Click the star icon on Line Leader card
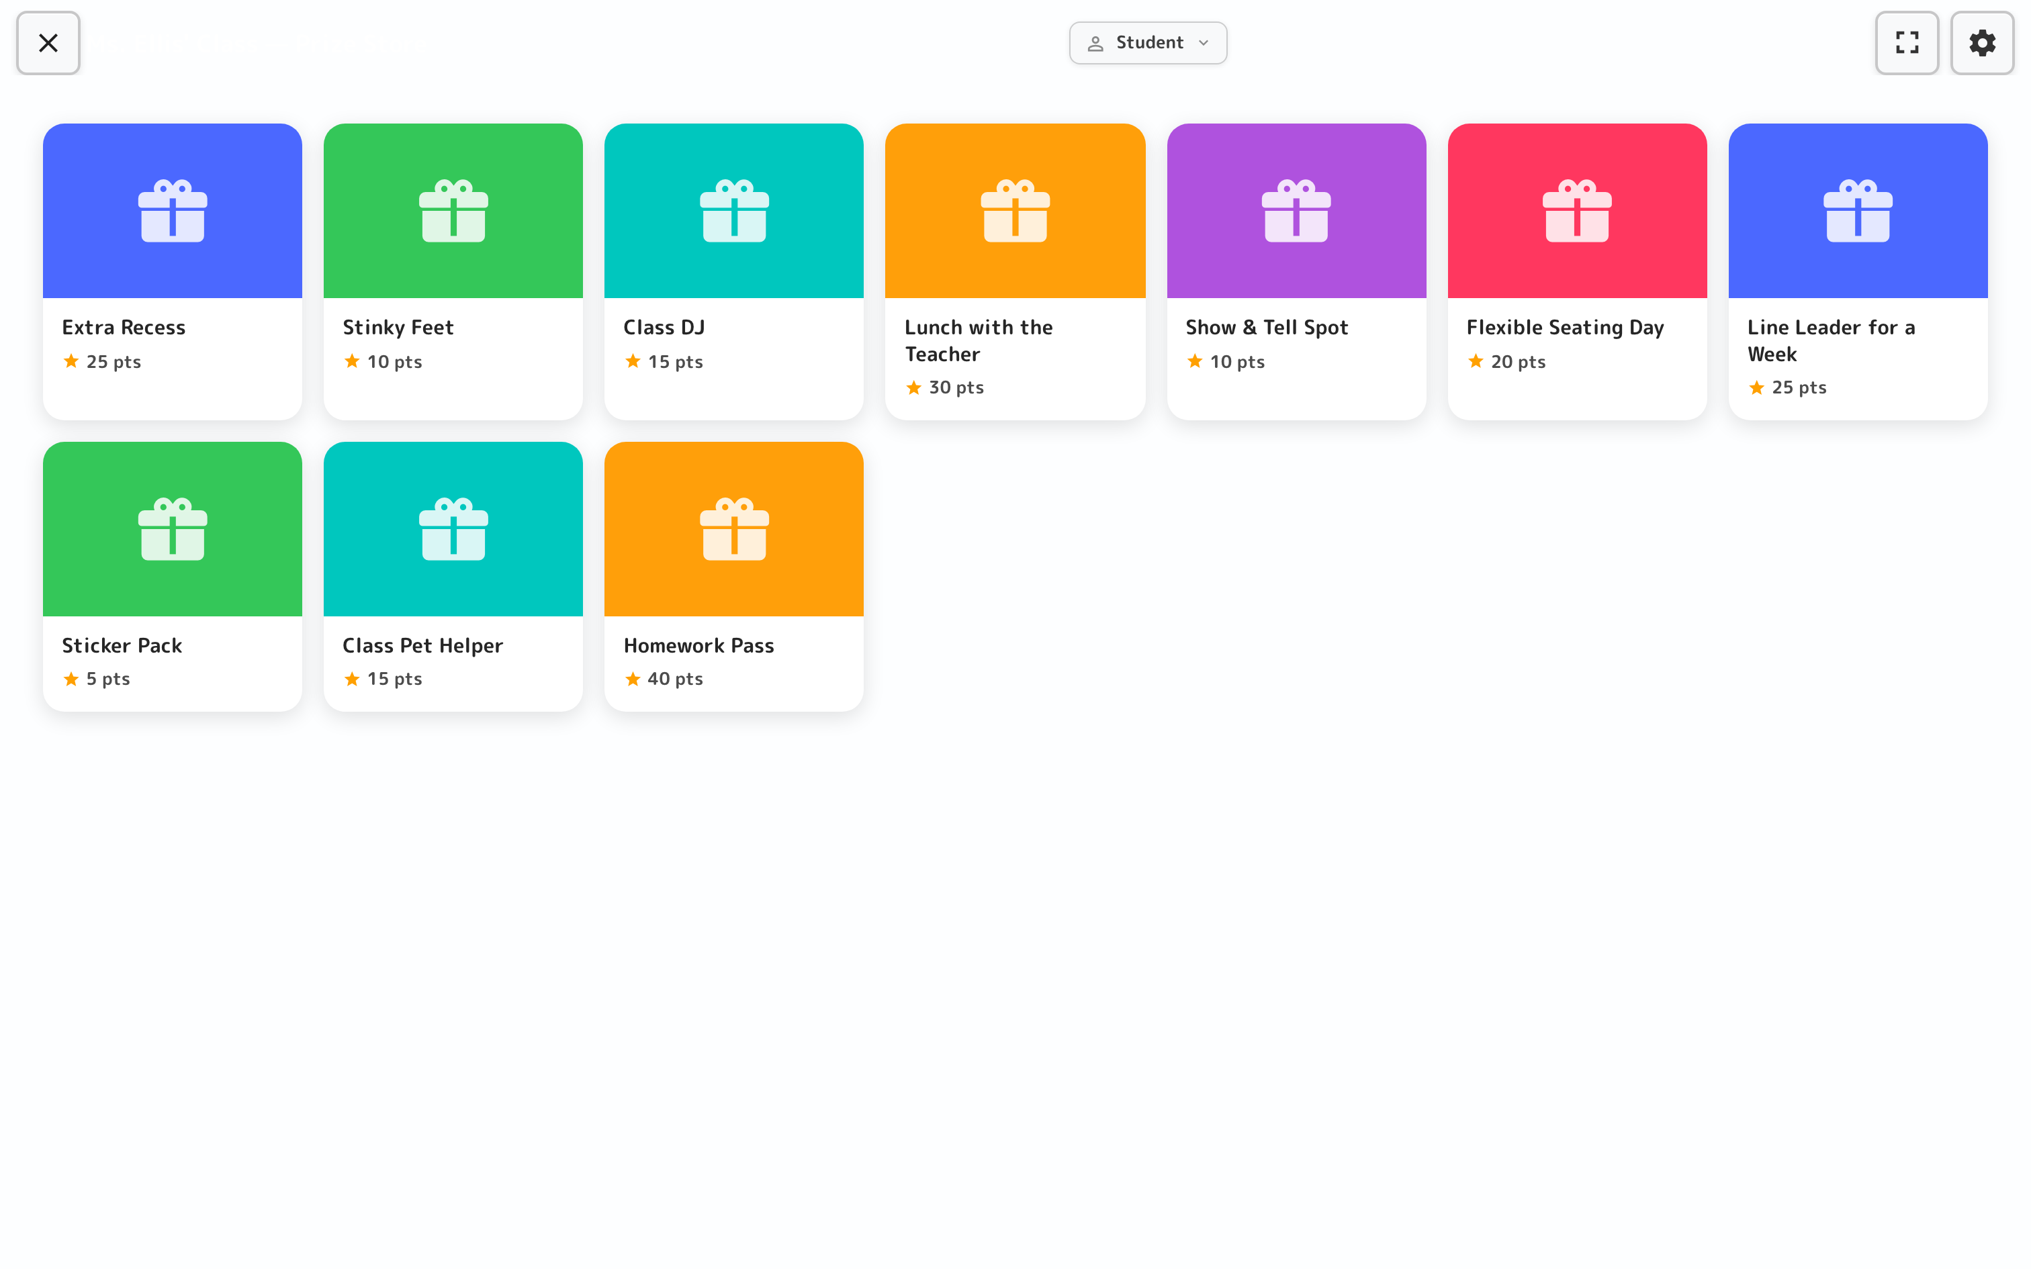 click(1756, 387)
